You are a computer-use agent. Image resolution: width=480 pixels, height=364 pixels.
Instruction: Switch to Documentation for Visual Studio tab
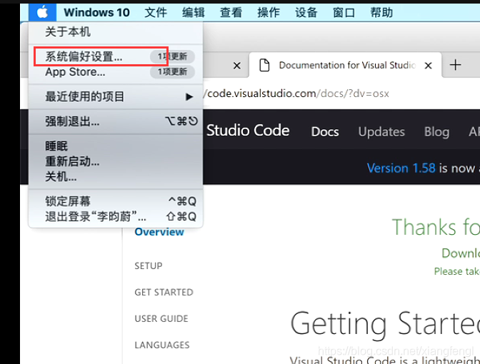tap(345, 65)
